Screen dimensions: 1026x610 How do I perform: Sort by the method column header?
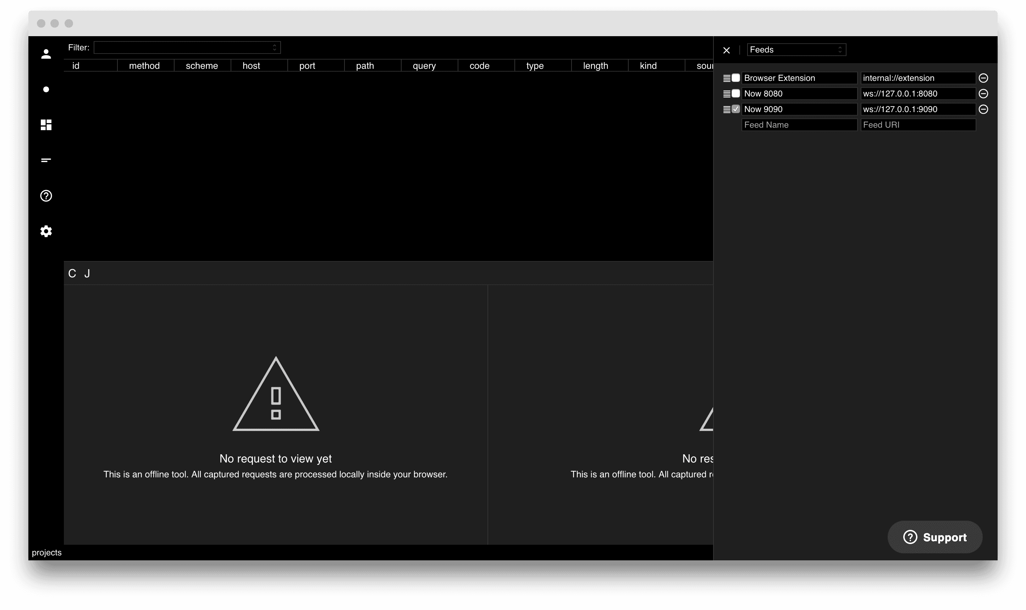[x=145, y=66]
